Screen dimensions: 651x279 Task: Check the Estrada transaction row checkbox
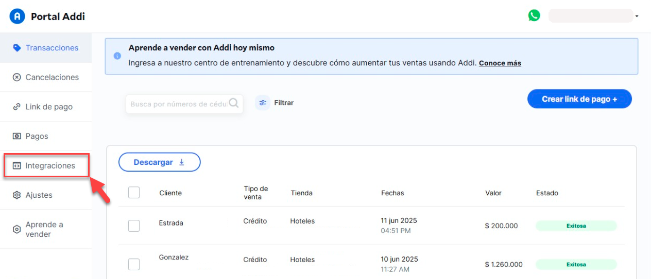pyautogui.click(x=134, y=226)
